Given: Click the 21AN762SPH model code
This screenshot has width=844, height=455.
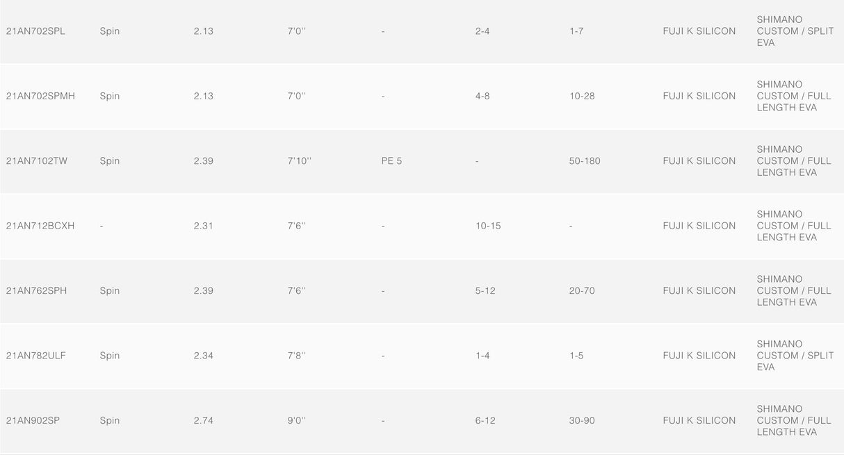Looking at the screenshot, I should tap(36, 291).
